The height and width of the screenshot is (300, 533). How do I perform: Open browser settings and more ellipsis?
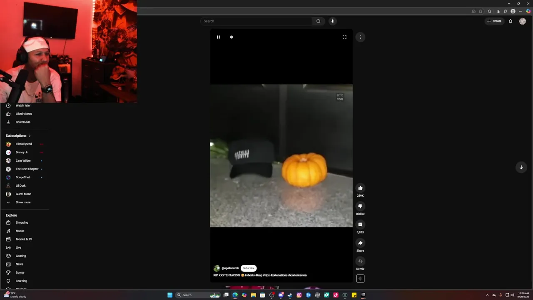(x=521, y=11)
